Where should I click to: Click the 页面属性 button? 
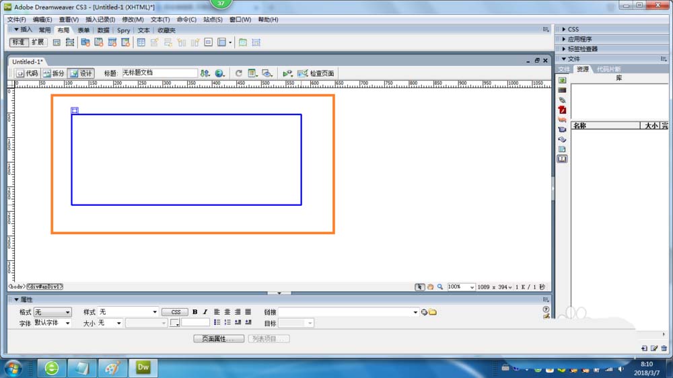tap(218, 338)
